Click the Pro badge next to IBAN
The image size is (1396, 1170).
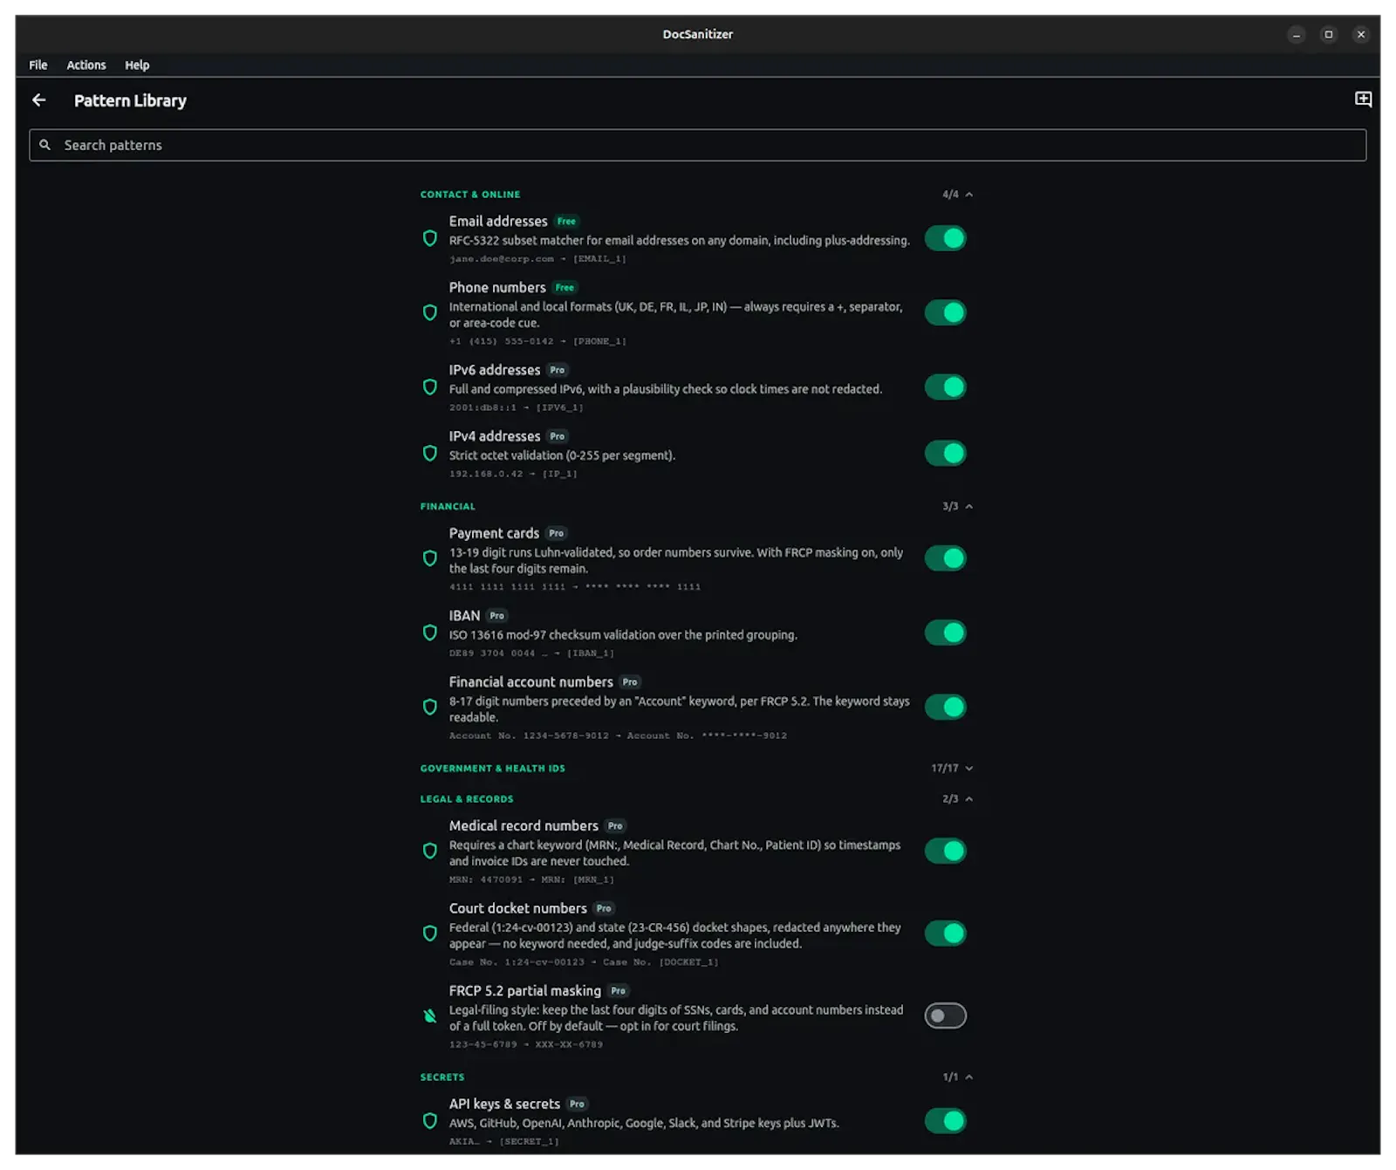point(496,616)
